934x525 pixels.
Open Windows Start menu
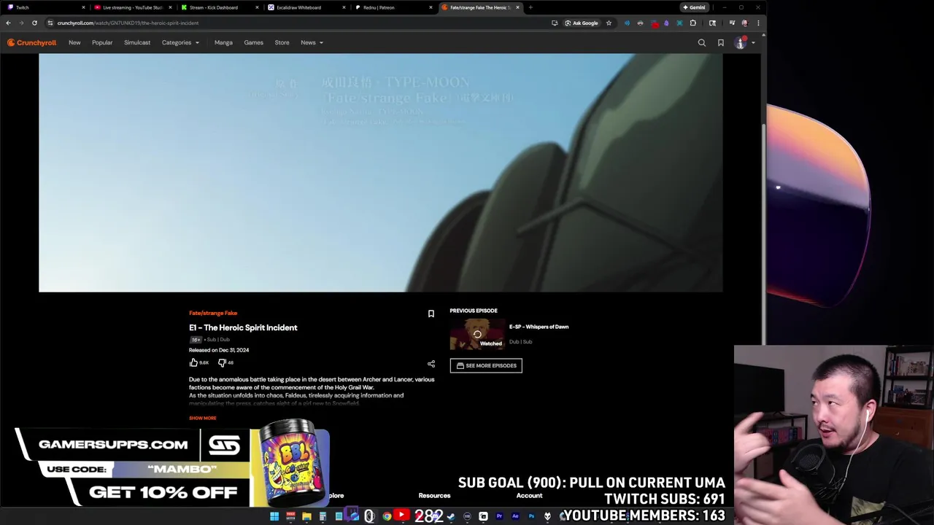click(x=274, y=516)
